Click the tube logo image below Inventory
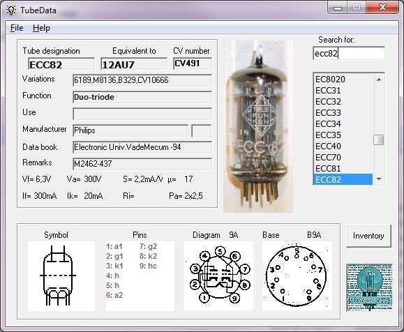 369,287
